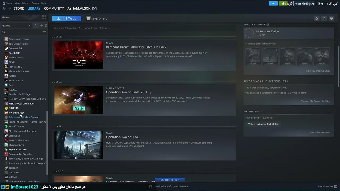340x191 pixels.
Task: Click Write a review for EVE Online
Action: coord(263,124)
